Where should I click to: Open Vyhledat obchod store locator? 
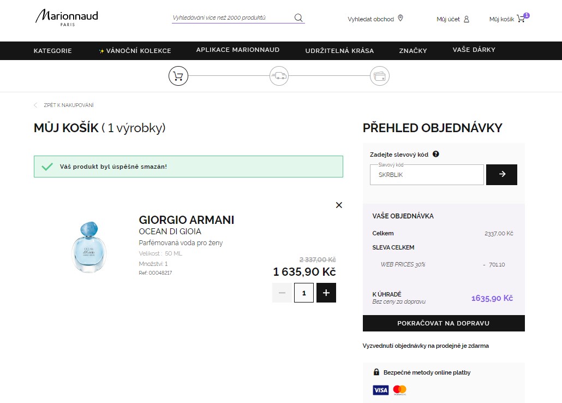tap(370, 19)
